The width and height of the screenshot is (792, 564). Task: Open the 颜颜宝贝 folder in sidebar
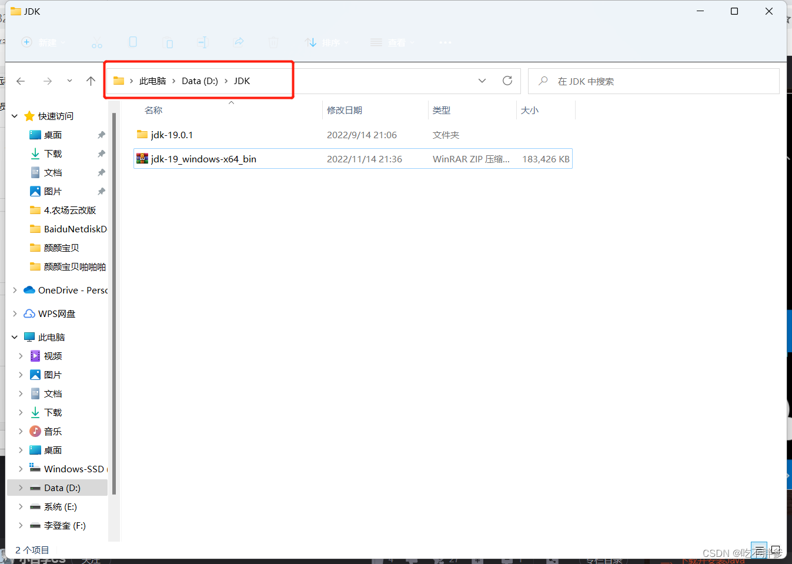(61, 248)
